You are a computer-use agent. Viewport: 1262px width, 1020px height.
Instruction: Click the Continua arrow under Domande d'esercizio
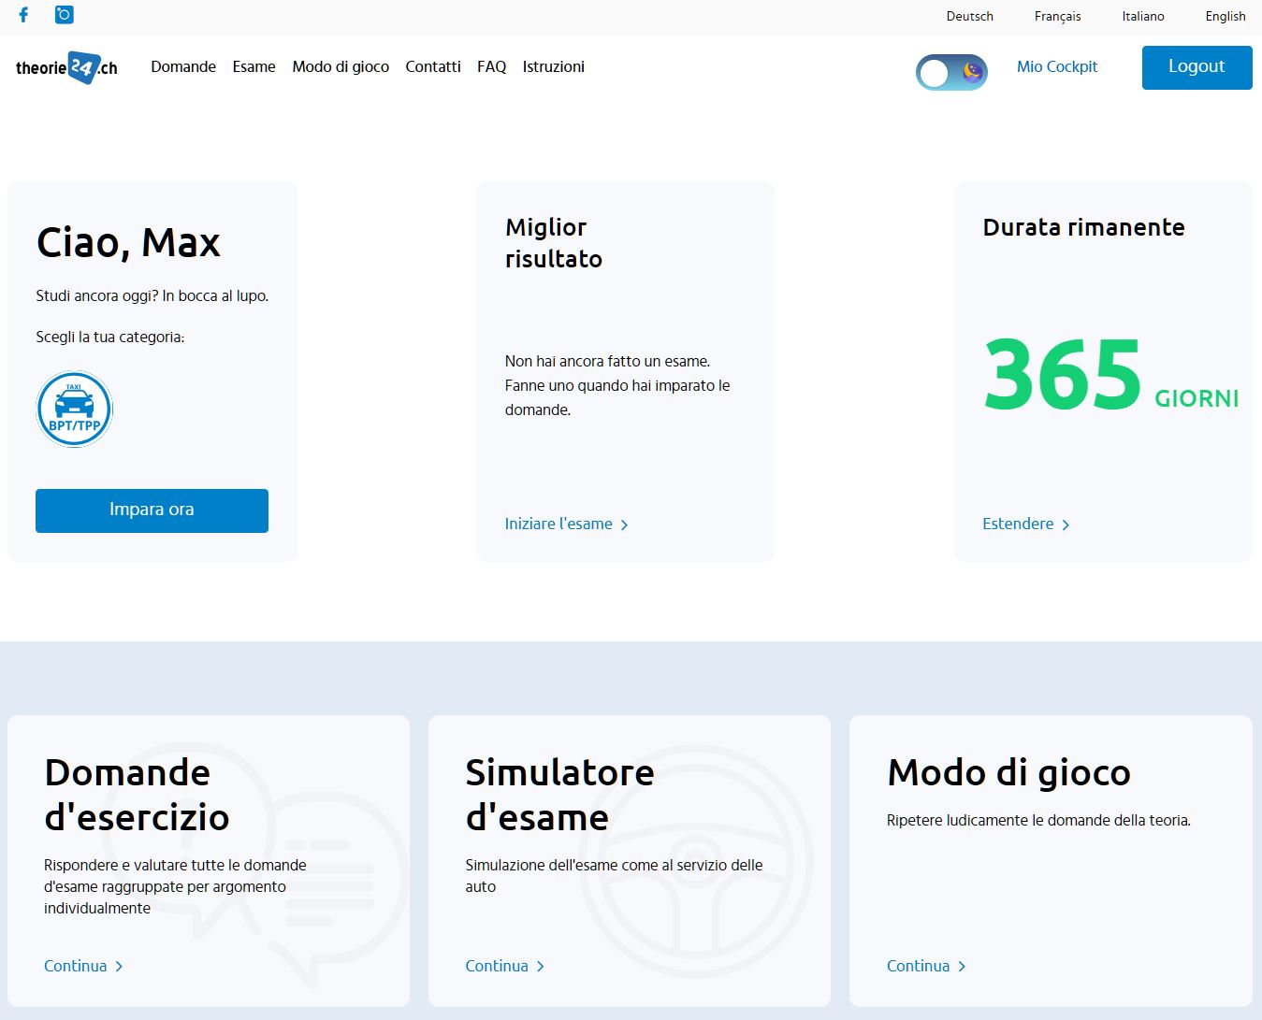point(119,967)
